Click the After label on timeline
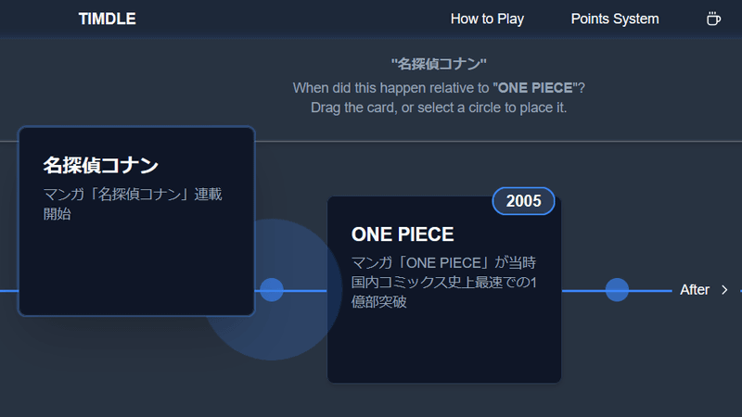The width and height of the screenshot is (742, 417). pyautogui.click(x=694, y=290)
